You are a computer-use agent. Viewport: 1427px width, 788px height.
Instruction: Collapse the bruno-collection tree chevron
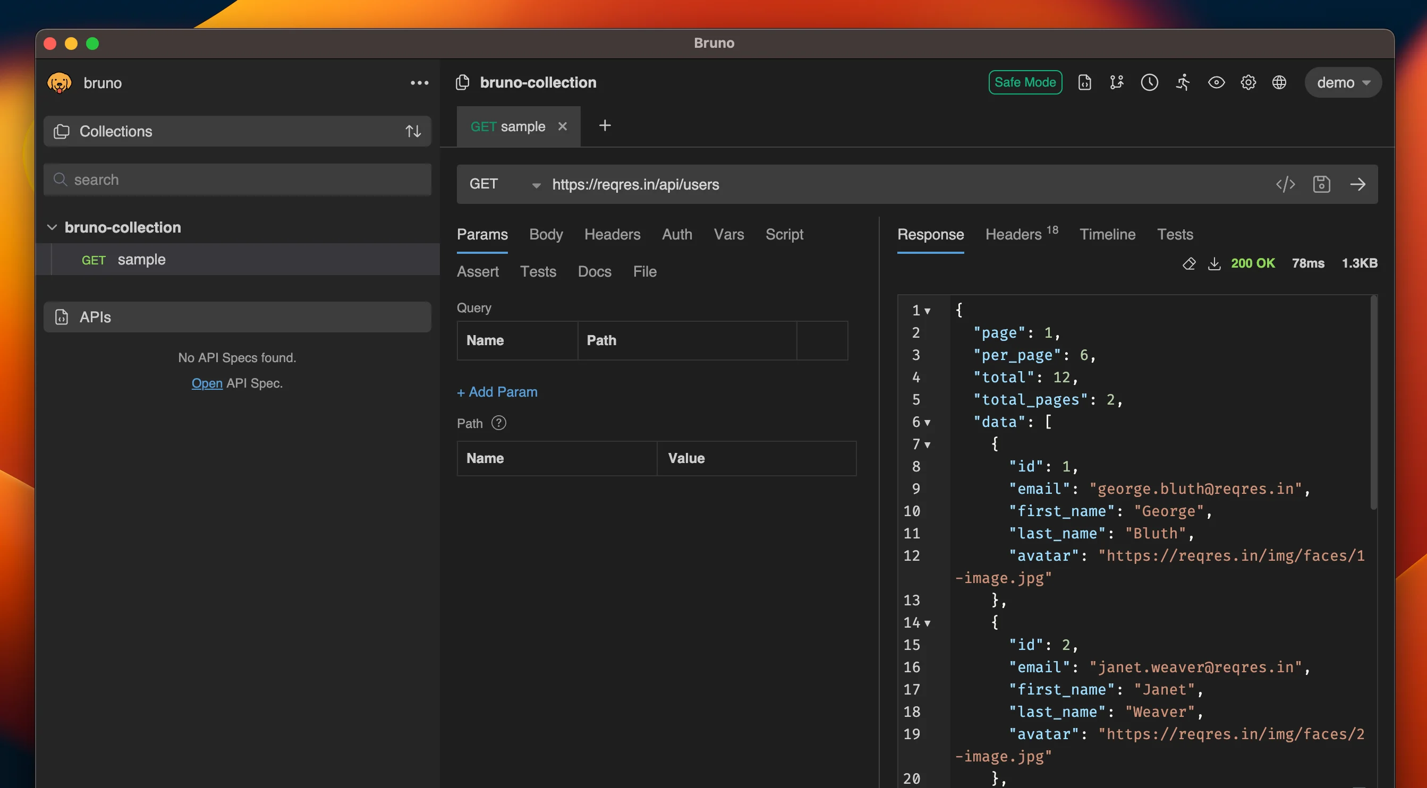point(52,227)
